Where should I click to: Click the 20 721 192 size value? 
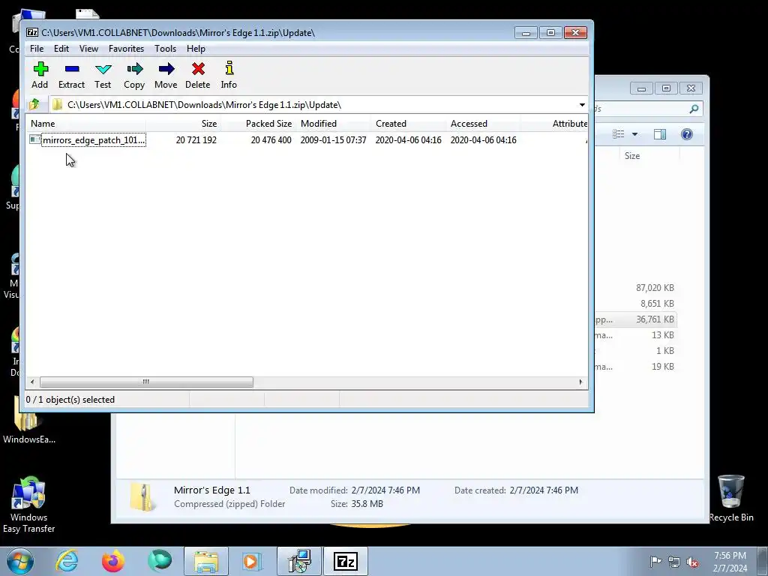click(x=196, y=140)
